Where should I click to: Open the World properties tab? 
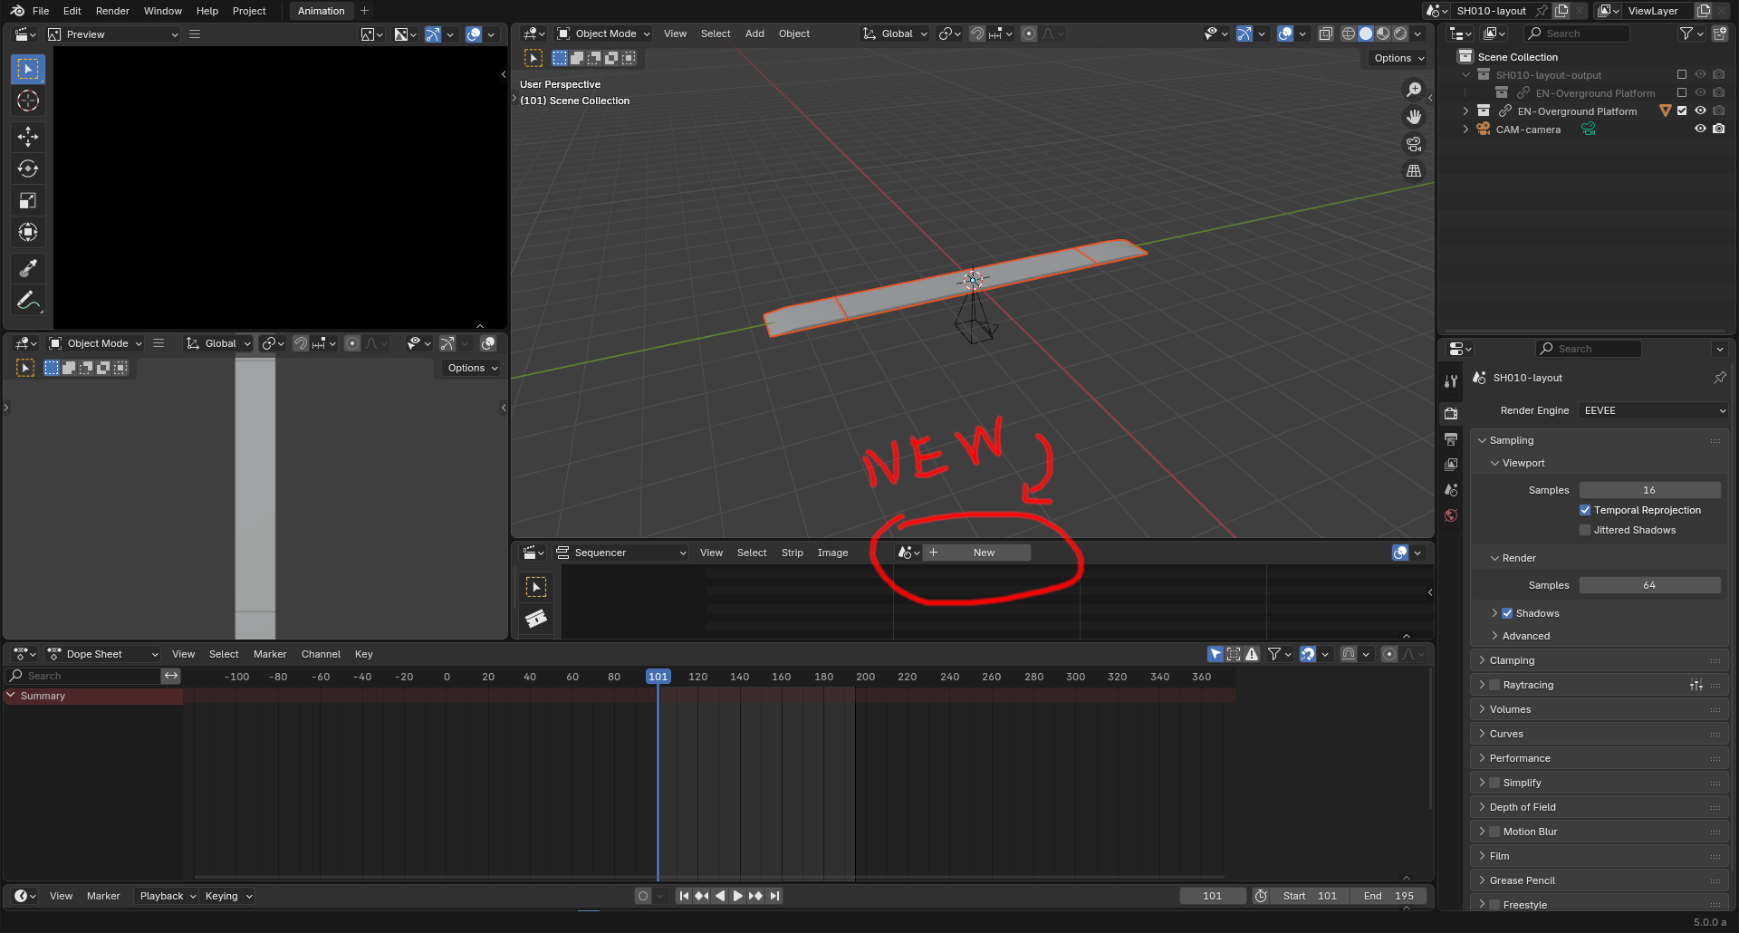1451,515
